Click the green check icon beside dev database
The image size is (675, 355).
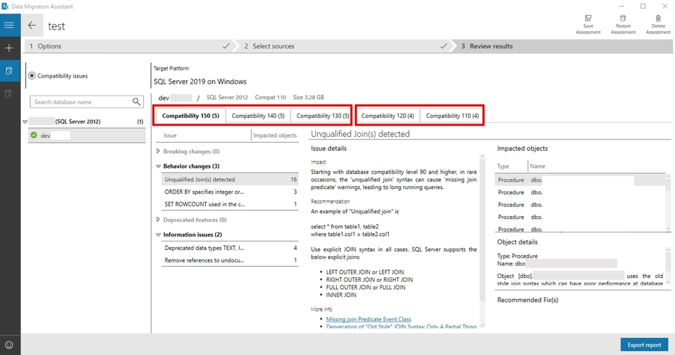[x=34, y=135]
